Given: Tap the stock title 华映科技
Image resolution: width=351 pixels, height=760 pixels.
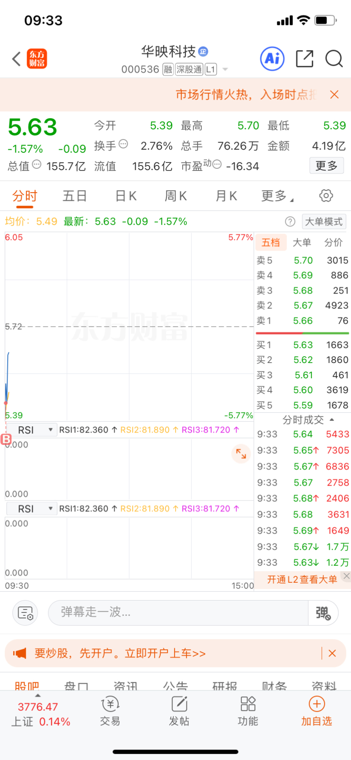Looking at the screenshot, I should tap(168, 52).
